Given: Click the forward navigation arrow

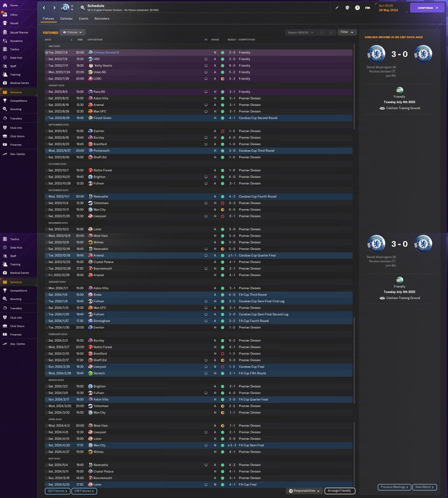Looking at the screenshot, I should tap(54, 8).
